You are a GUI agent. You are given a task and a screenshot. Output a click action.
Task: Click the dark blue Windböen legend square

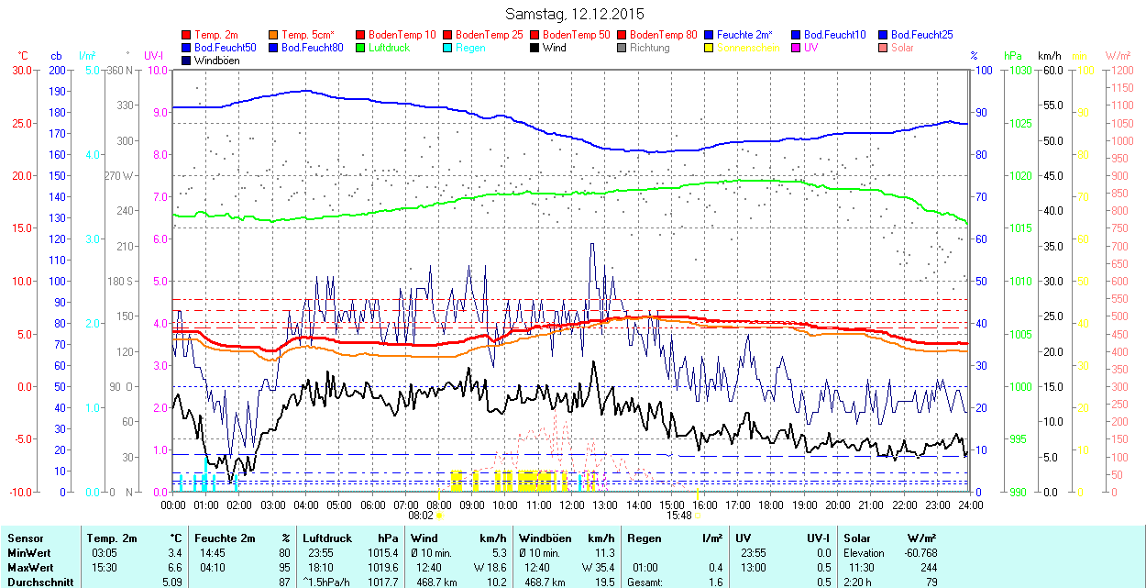(187, 61)
